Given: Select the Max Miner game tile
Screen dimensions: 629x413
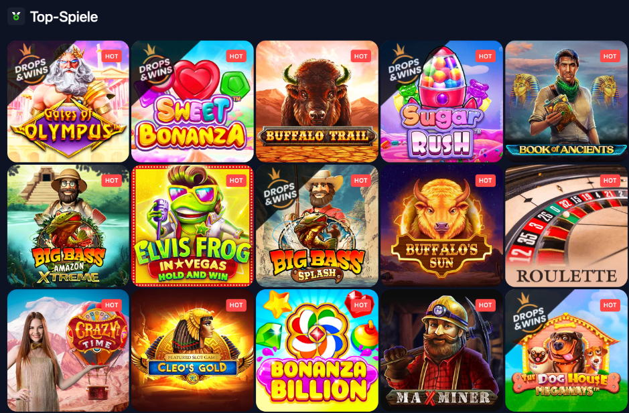Looking at the screenshot, I should tap(441, 351).
